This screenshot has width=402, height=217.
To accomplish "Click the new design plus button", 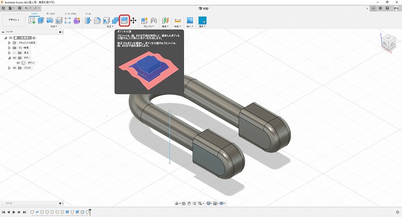I will 373,9.
